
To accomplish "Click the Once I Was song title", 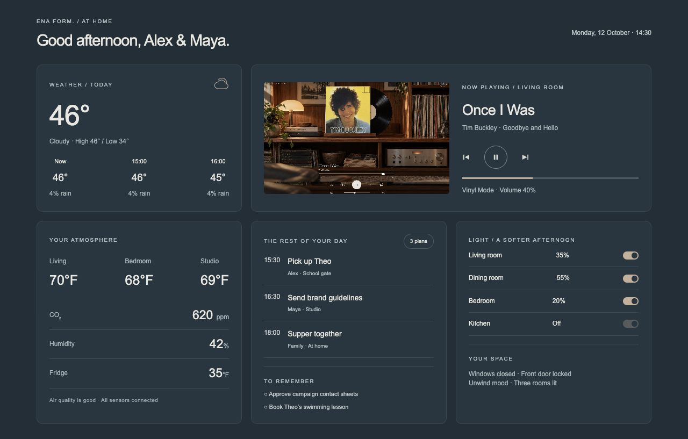I will (x=498, y=110).
